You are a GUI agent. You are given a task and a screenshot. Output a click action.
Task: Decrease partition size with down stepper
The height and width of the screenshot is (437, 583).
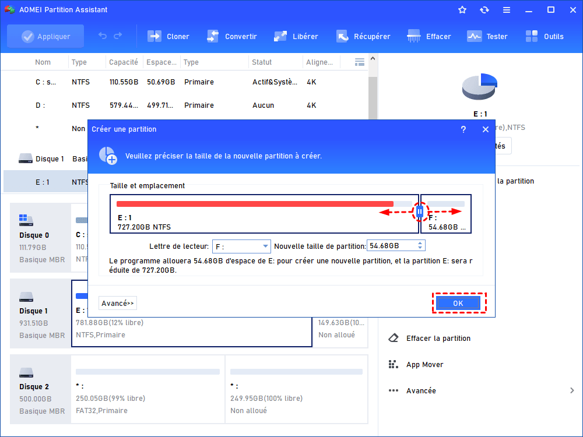pos(420,248)
